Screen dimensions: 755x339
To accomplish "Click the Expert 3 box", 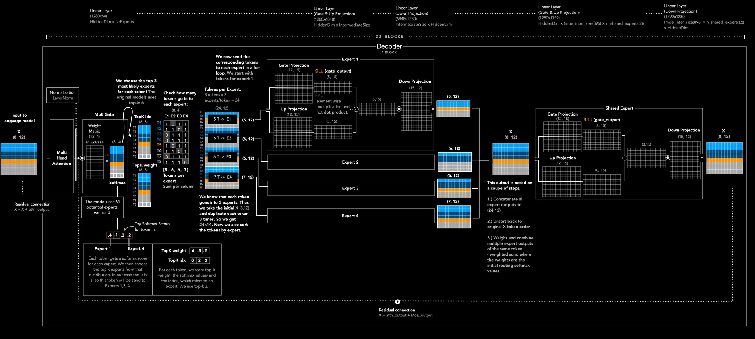I will click(350, 189).
